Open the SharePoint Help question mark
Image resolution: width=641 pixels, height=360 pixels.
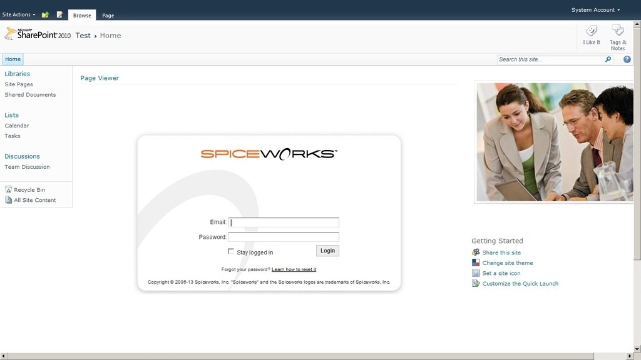click(x=627, y=59)
